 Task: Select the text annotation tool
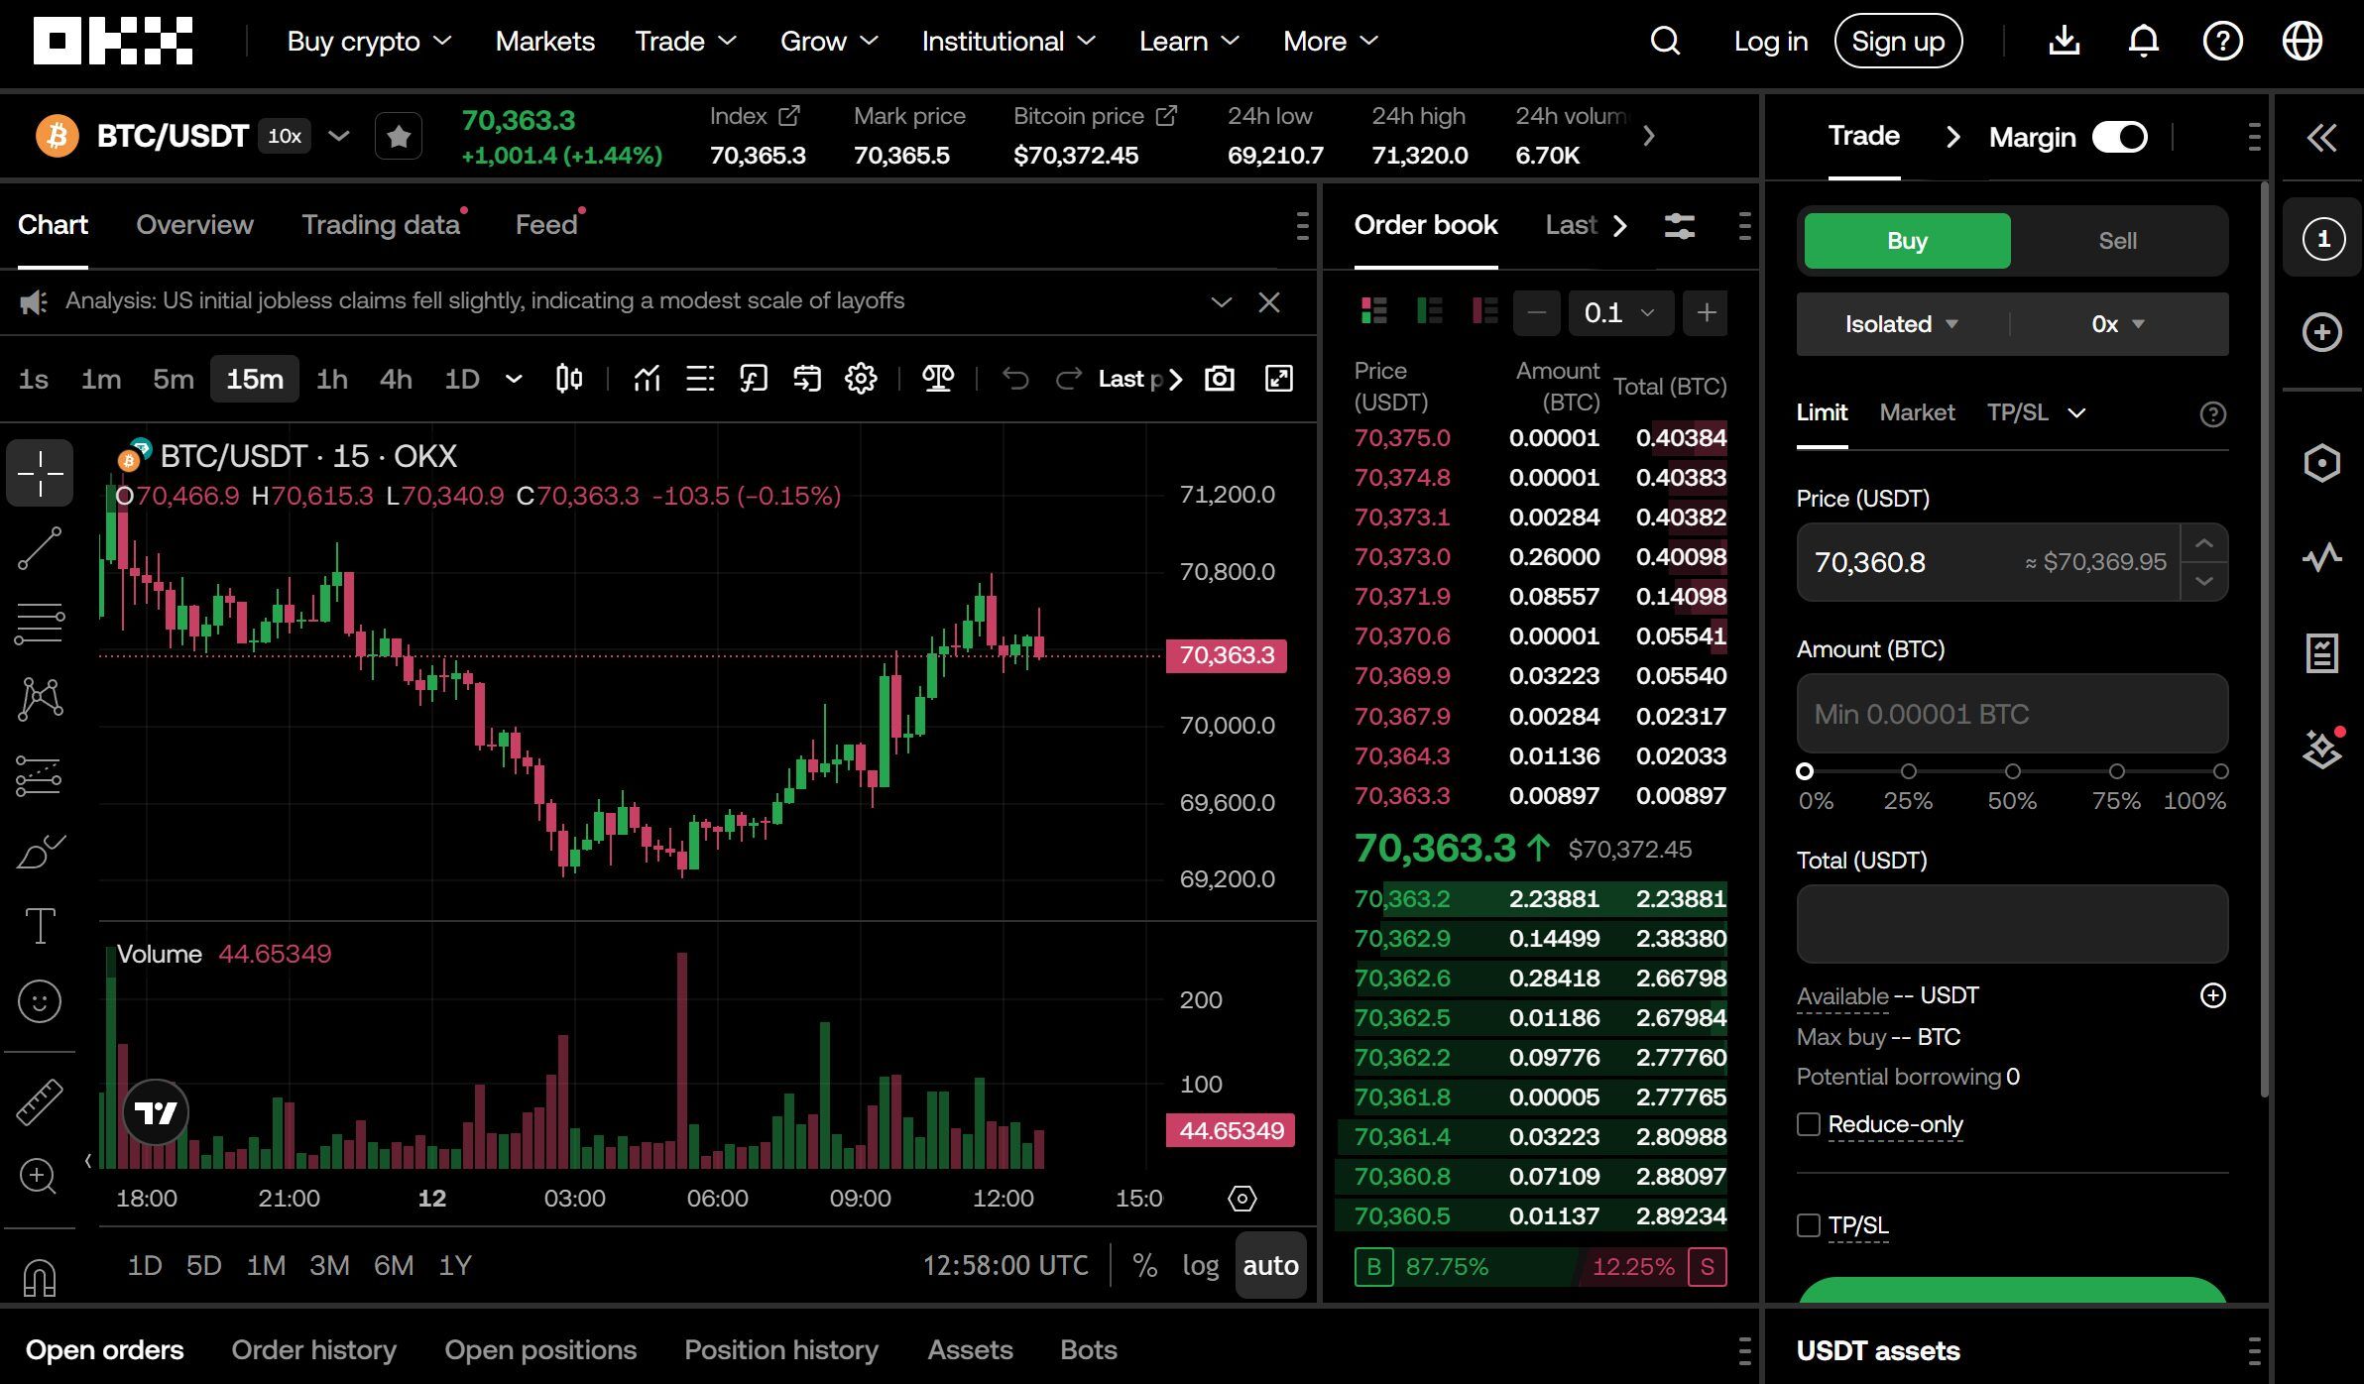coord(40,925)
